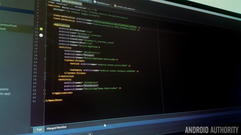Collapse the first activity fold on line 15
The height and width of the screenshot is (135, 241).
[x=45, y=46]
